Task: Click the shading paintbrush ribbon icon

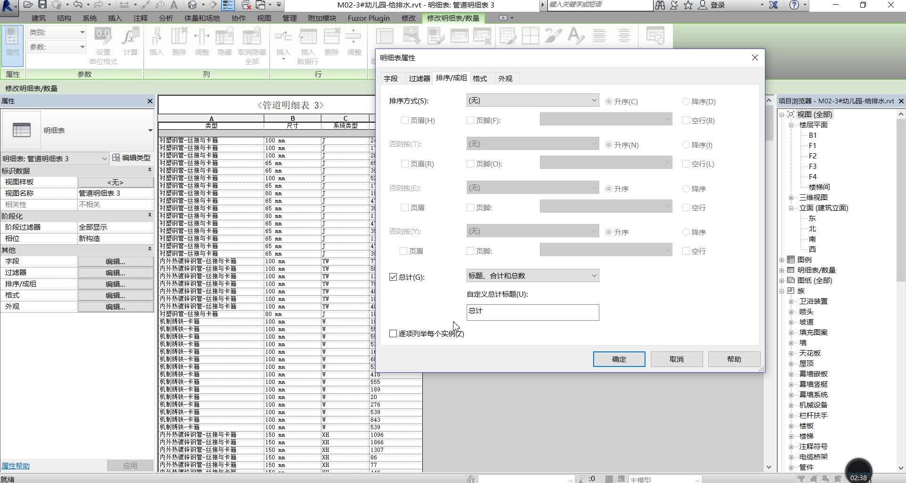Action: click(553, 36)
